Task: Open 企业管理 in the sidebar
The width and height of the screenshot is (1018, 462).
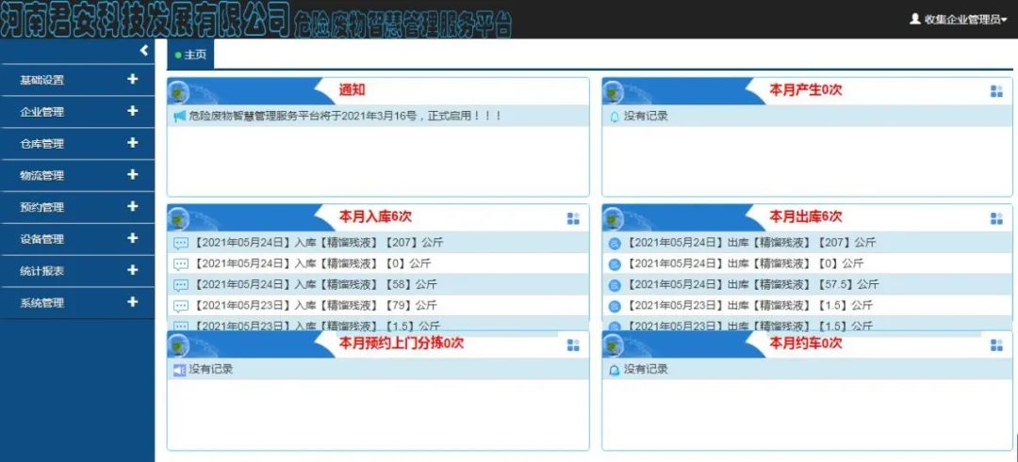Action: tap(41, 112)
